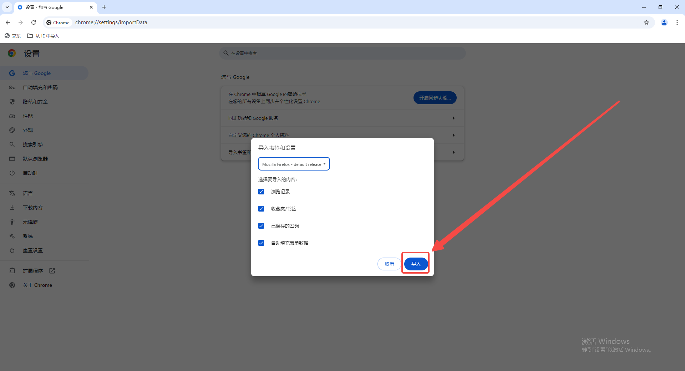Click the browser back arrow

(8, 22)
